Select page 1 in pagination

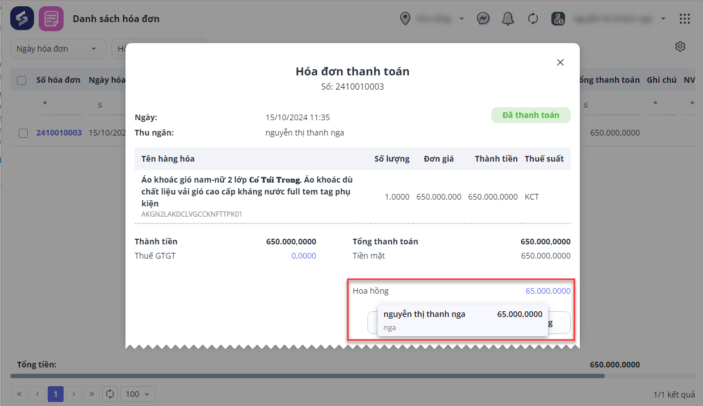click(56, 394)
